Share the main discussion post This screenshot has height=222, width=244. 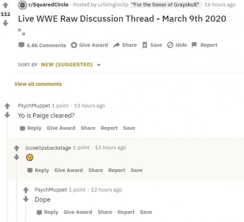(x=125, y=45)
